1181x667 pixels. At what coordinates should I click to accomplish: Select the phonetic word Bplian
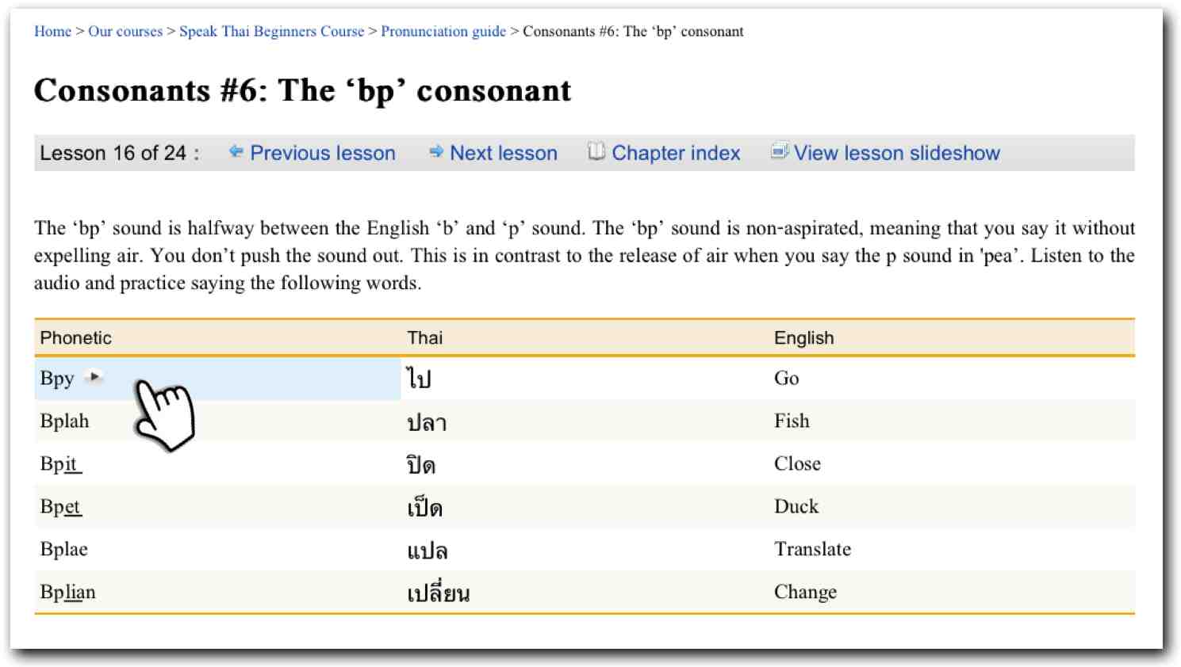tap(68, 593)
